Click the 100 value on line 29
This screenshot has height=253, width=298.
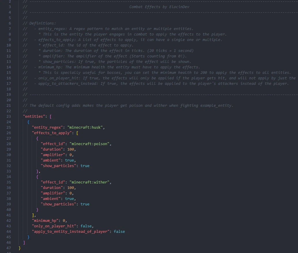(71, 149)
